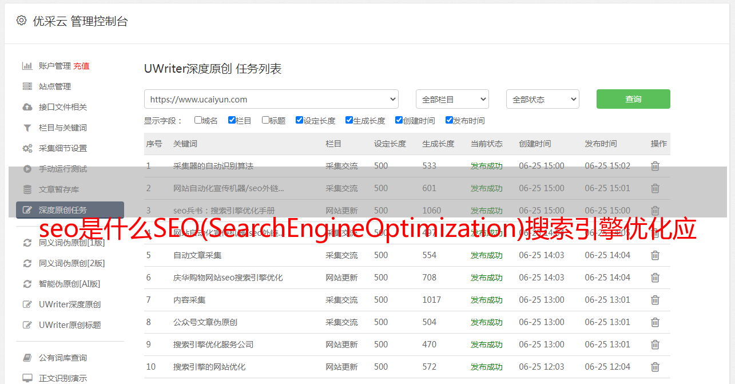Image resolution: width=735 pixels, height=384 pixels.
Task: Open the 全部栏目 dropdown
Action: point(452,99)
